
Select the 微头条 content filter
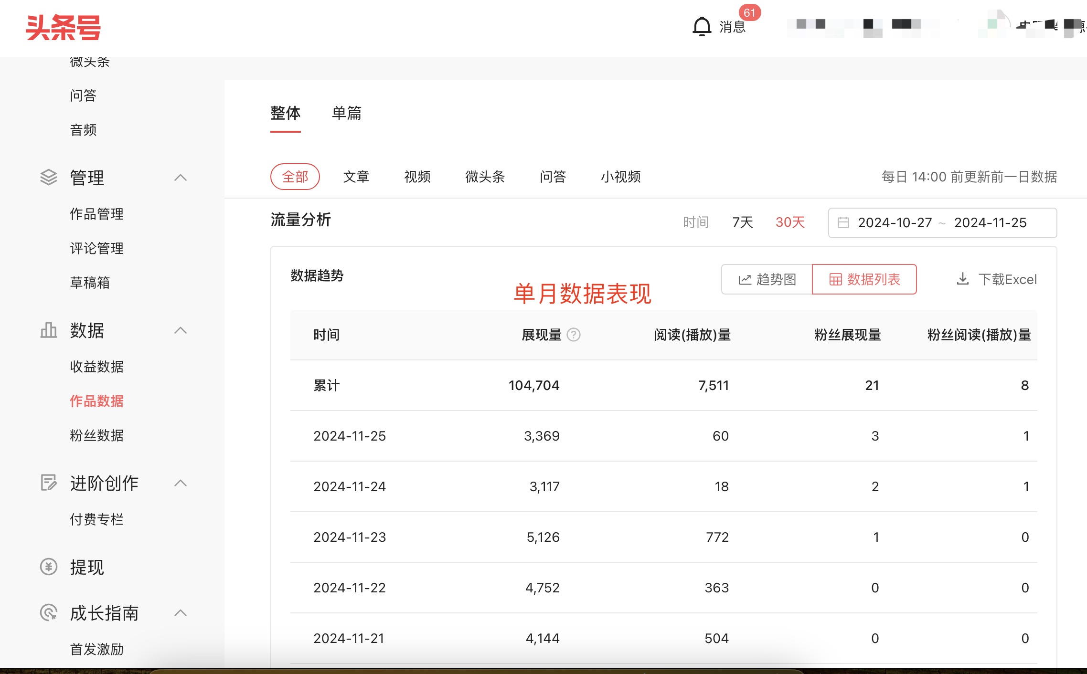pos(485,177)
